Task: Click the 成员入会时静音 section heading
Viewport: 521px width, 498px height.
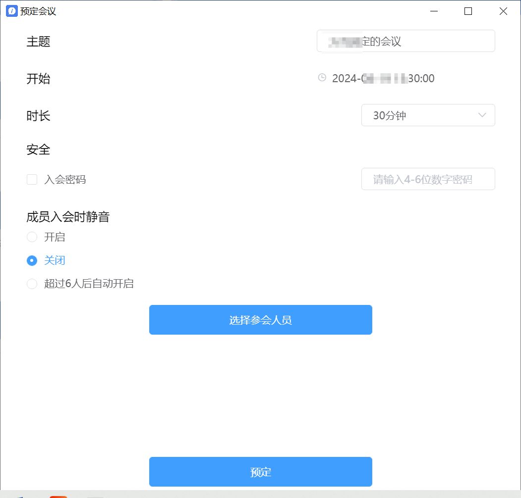Action: point(68,217)
